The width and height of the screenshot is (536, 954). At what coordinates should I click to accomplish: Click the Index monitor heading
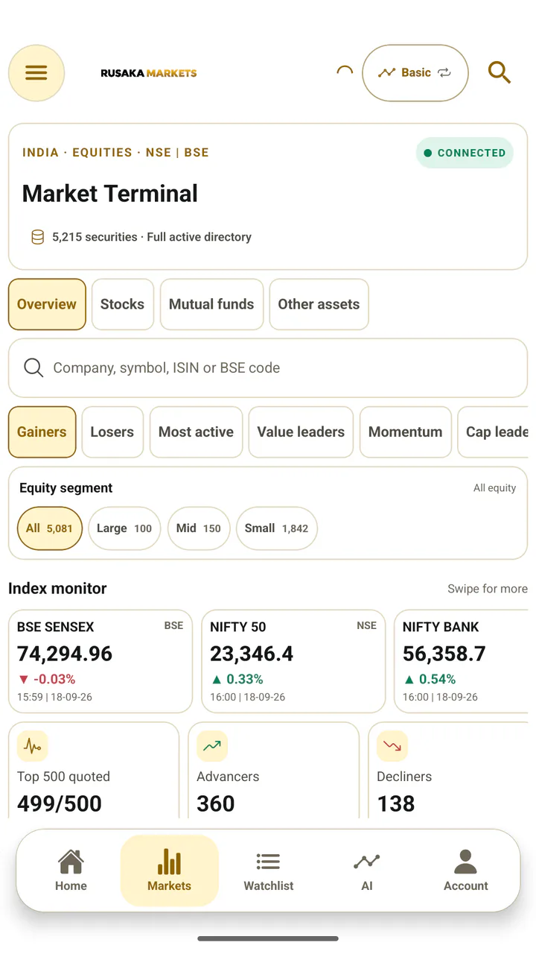[x=57, y=589]
